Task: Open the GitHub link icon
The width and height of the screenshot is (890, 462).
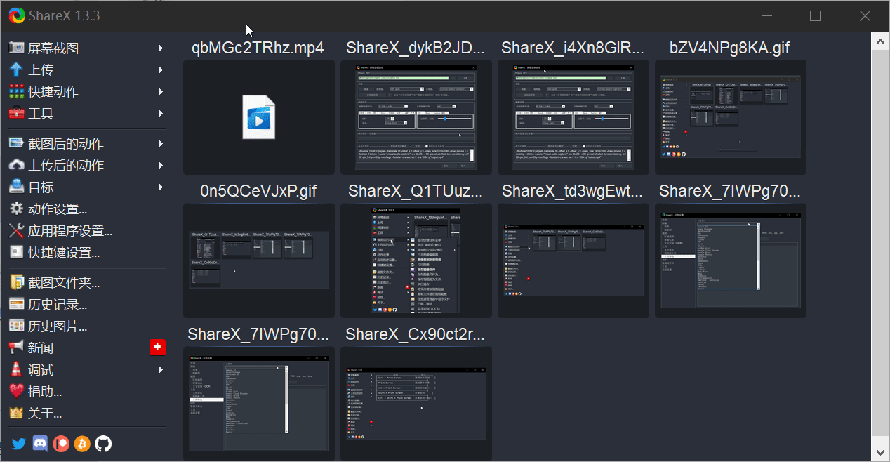Action: coord(103,444)
